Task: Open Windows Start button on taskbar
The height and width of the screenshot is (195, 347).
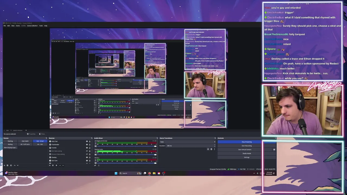Action: click(x=116, y=173)
